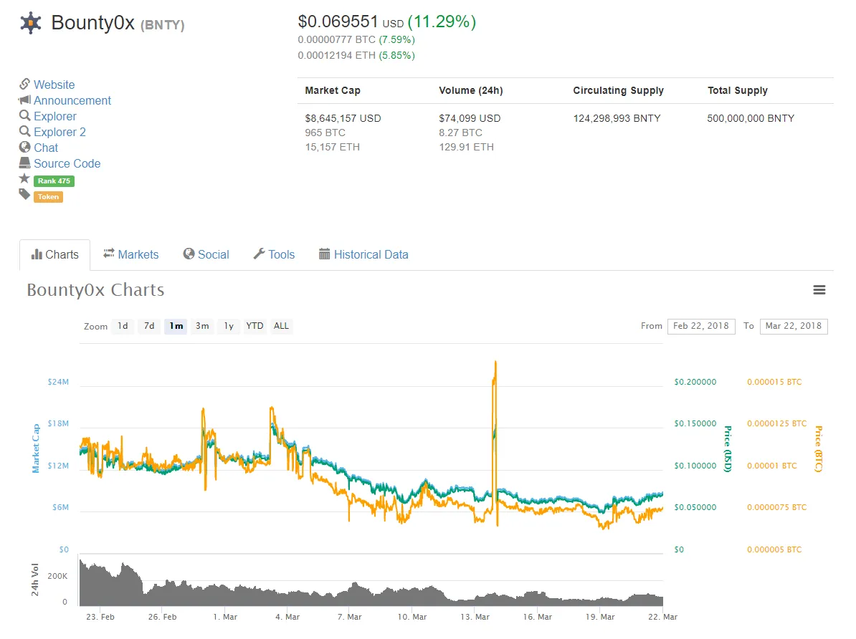Switch to the Historical Data tab

point(363,255)
